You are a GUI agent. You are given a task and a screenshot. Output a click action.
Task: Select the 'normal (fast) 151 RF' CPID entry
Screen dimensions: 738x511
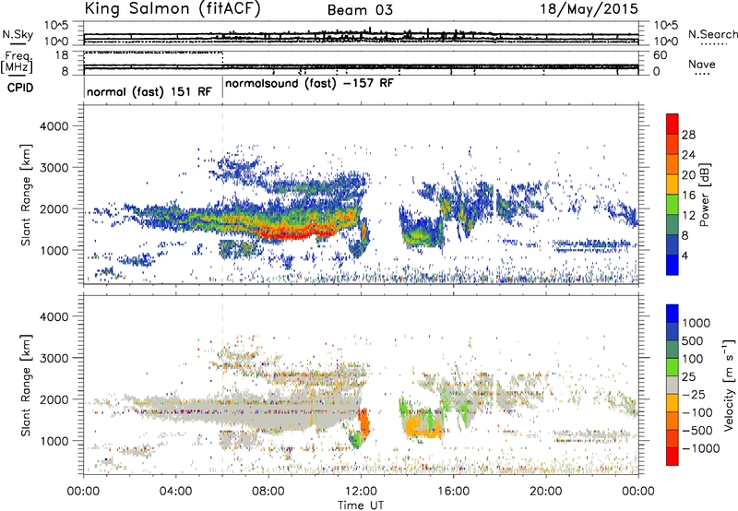(x=149, y=91)
